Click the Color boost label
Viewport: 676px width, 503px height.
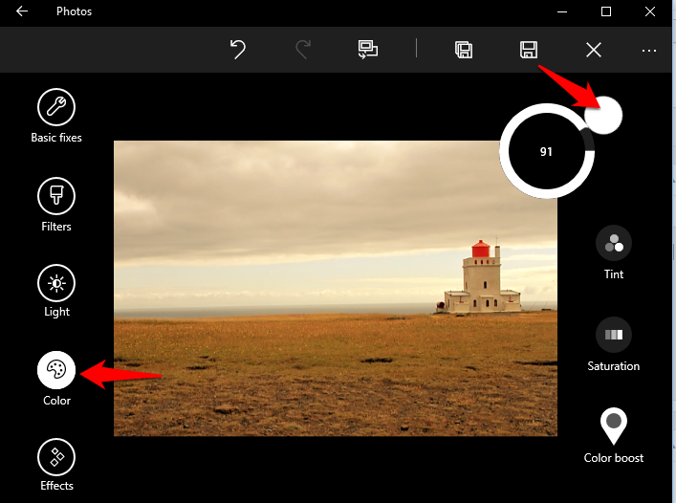pos(614,458)
